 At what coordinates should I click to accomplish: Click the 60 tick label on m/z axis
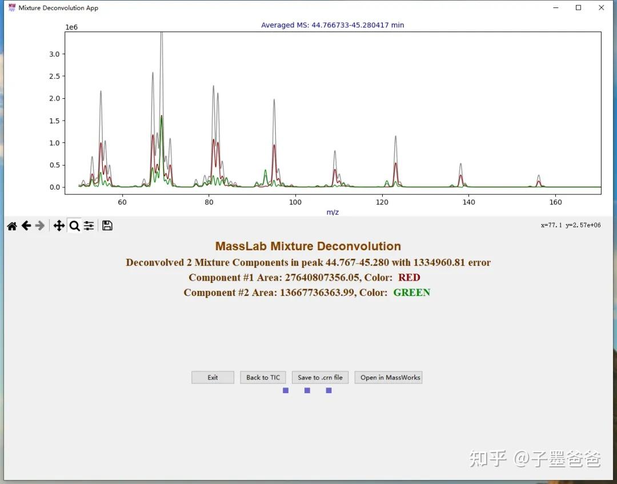[x=122, y=202]
